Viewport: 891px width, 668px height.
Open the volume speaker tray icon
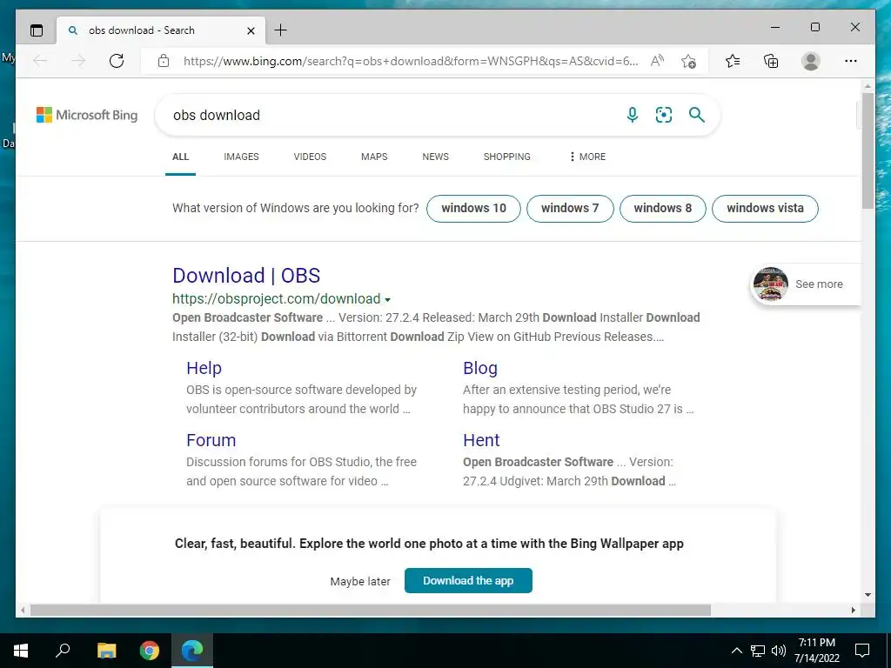[779, 651]
